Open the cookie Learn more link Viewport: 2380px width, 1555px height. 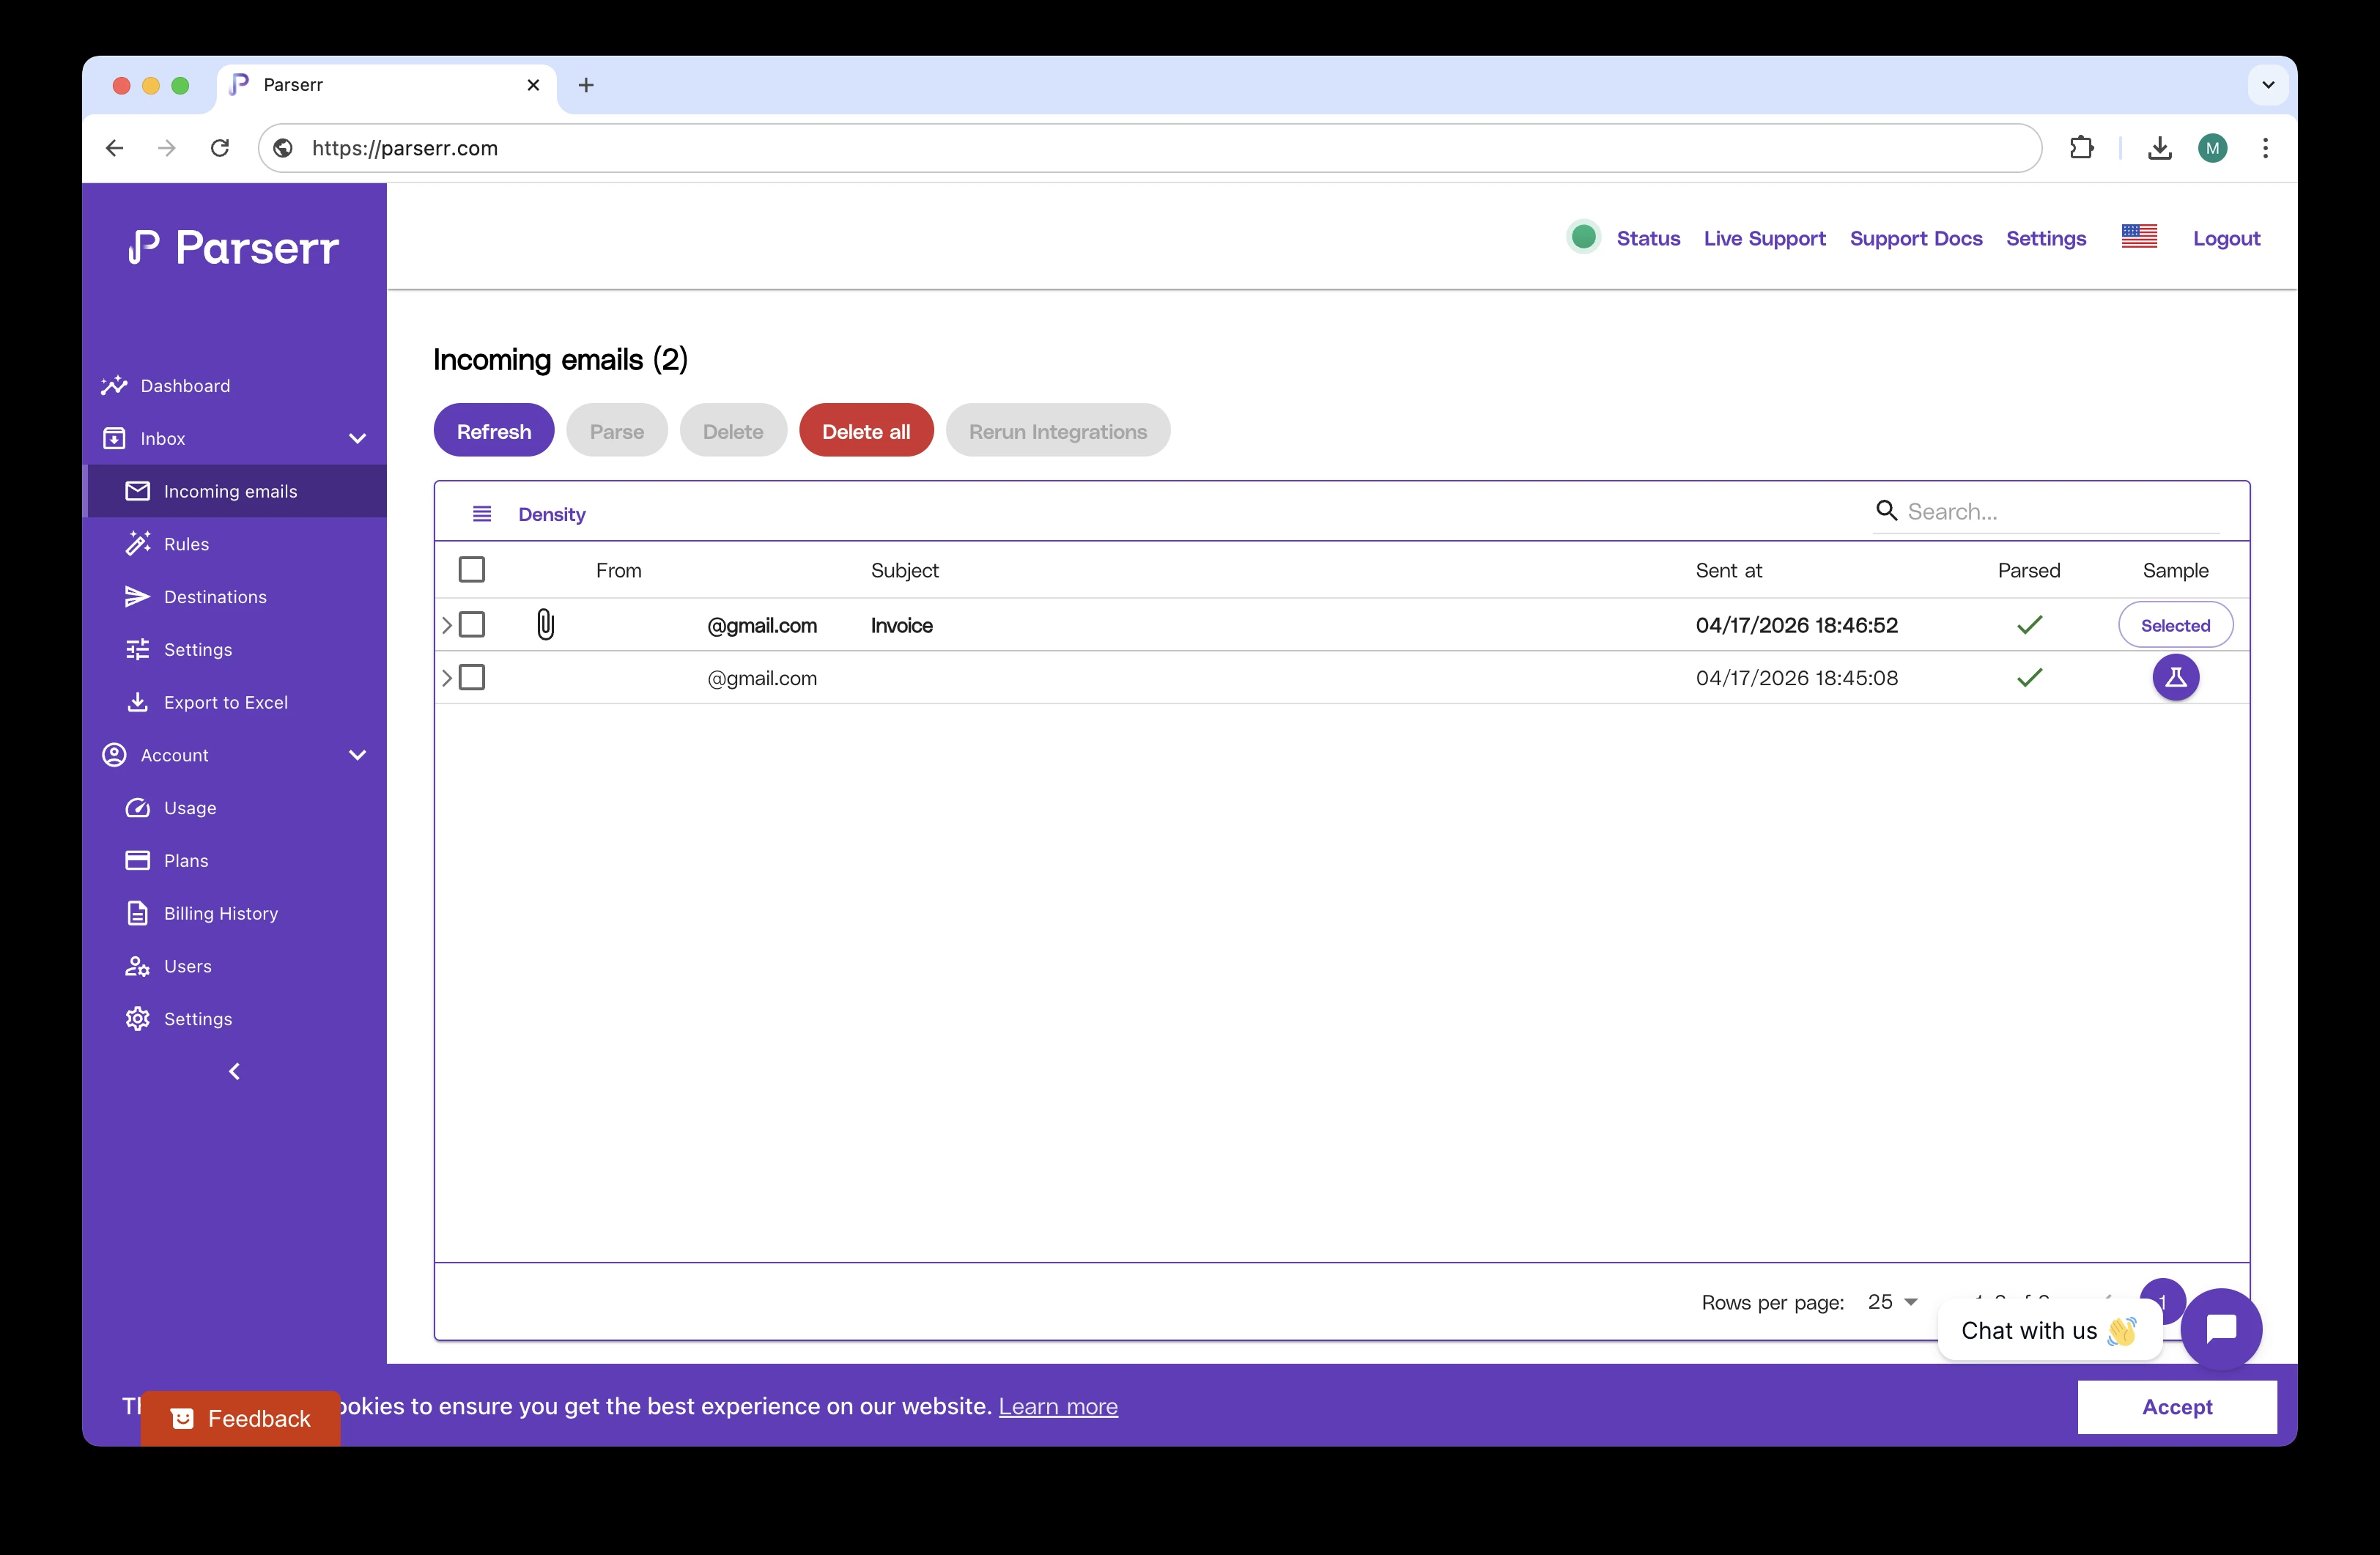click(1058, 1407)
